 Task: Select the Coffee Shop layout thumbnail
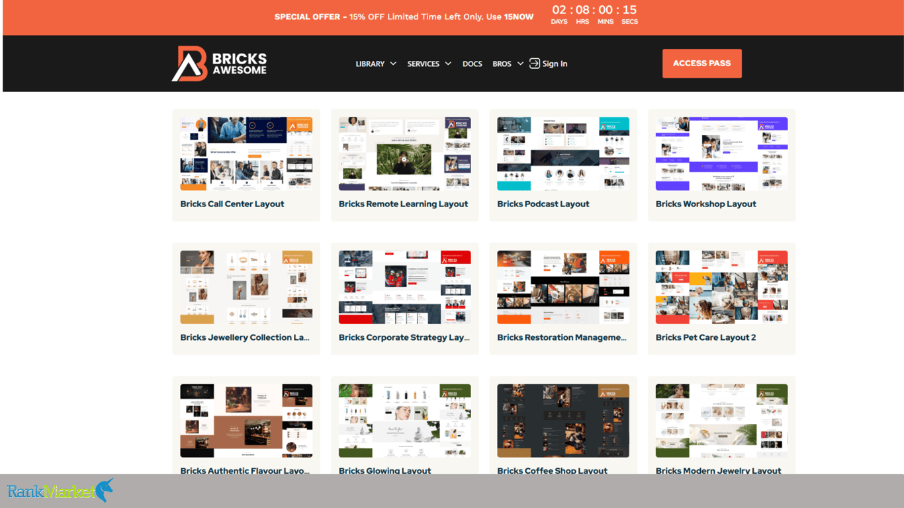(x=563, y=421)
